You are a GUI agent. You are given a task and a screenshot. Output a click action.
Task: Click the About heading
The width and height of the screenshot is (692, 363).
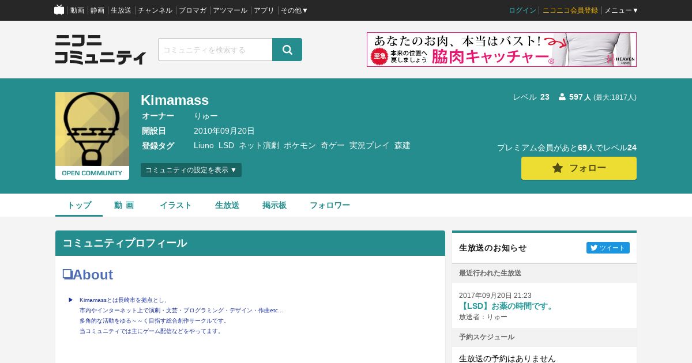point(88,275)
